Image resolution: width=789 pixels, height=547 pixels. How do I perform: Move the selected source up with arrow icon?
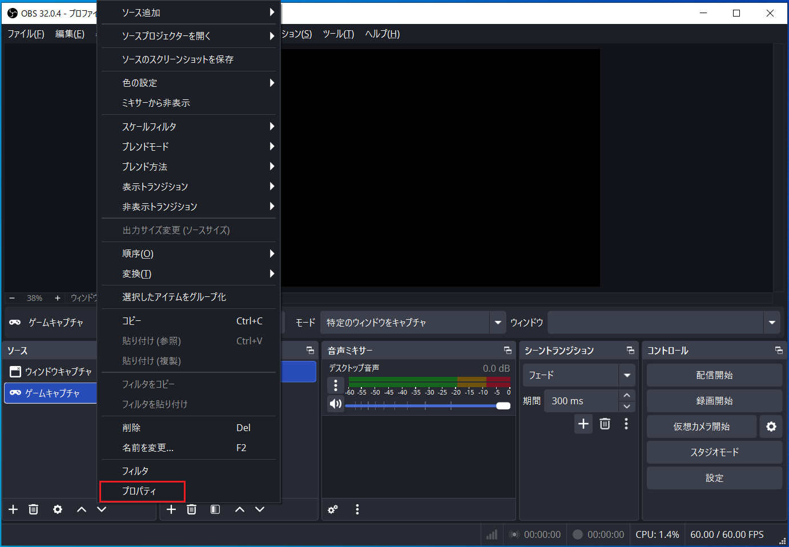tap(81, 509)
